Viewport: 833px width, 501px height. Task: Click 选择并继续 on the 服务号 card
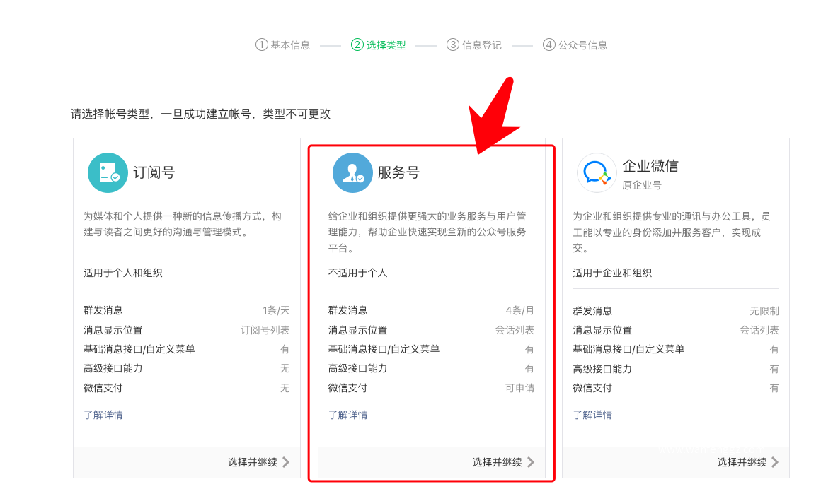[497, 462]
